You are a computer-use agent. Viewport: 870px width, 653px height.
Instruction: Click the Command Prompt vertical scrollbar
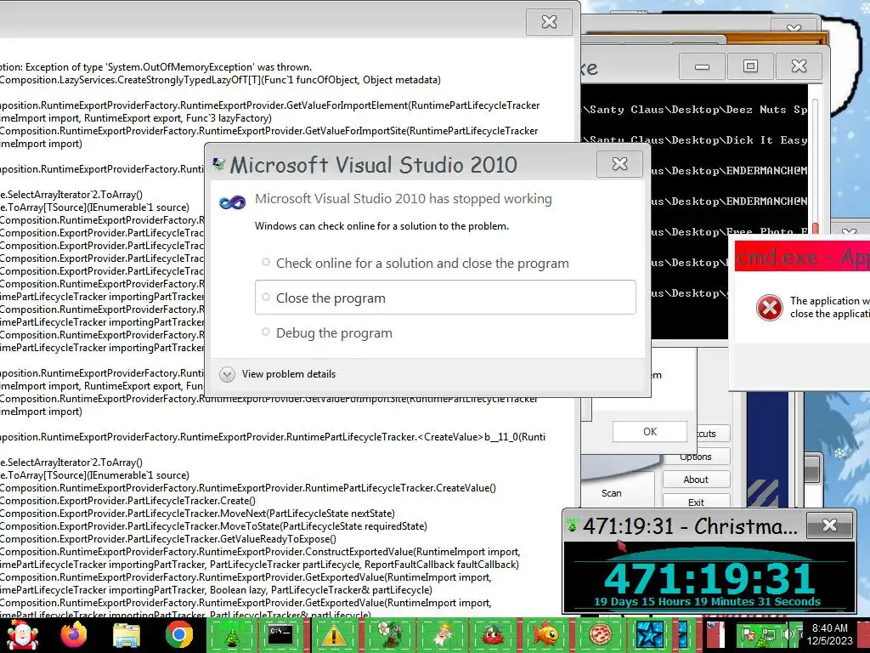815,161
